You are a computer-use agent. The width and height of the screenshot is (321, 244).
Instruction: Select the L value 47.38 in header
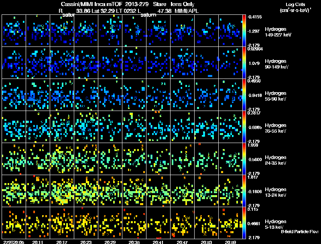165,11
